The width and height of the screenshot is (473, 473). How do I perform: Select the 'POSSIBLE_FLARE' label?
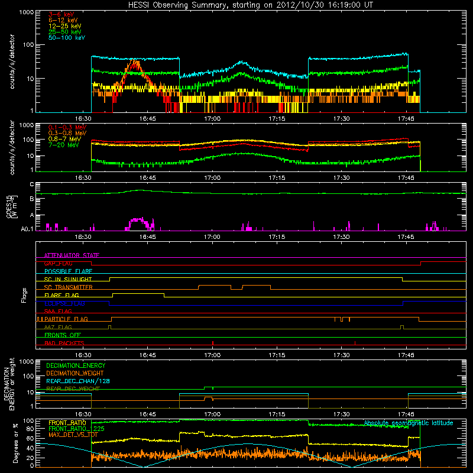[68, 271]
